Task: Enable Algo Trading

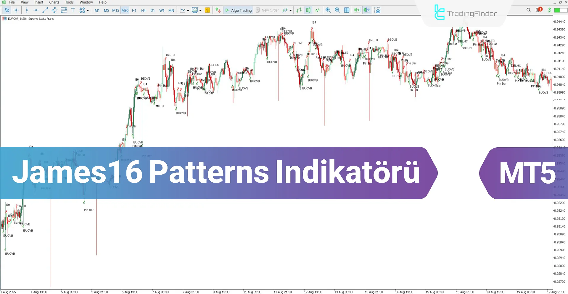Action: coord(238,10)
